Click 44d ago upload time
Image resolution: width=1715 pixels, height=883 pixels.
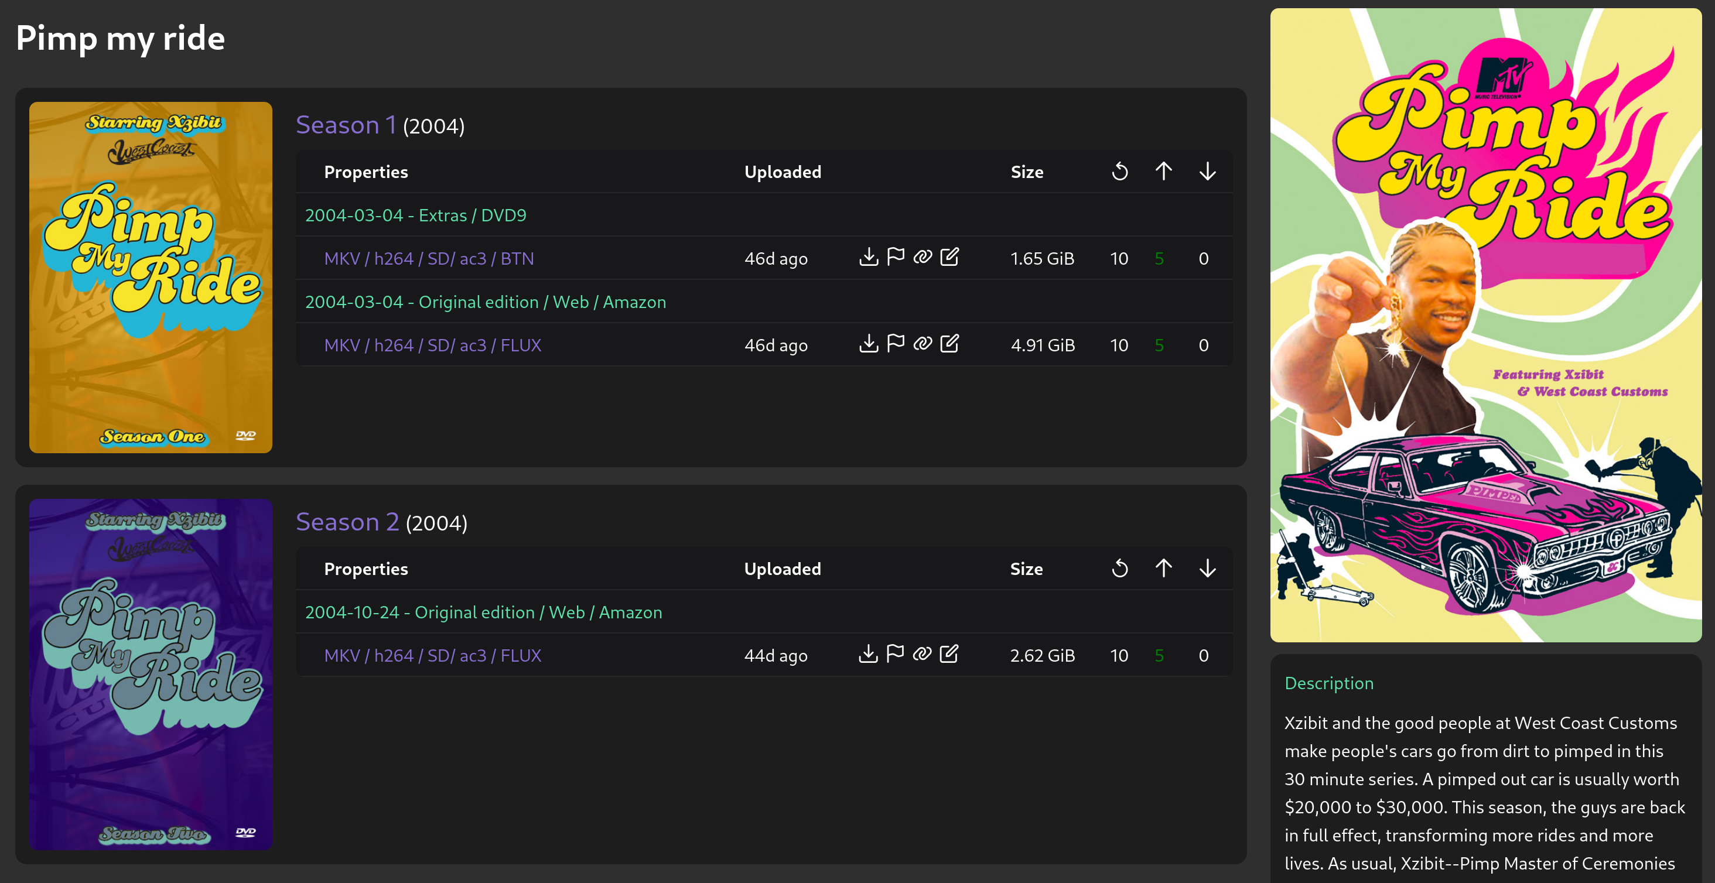click(x=775, y=655)
